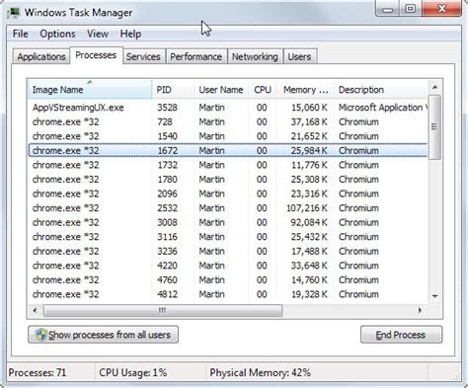This screenshot has width=468, height=388.
Task: Maximize the Task Manager window
Action: [411, 9]
